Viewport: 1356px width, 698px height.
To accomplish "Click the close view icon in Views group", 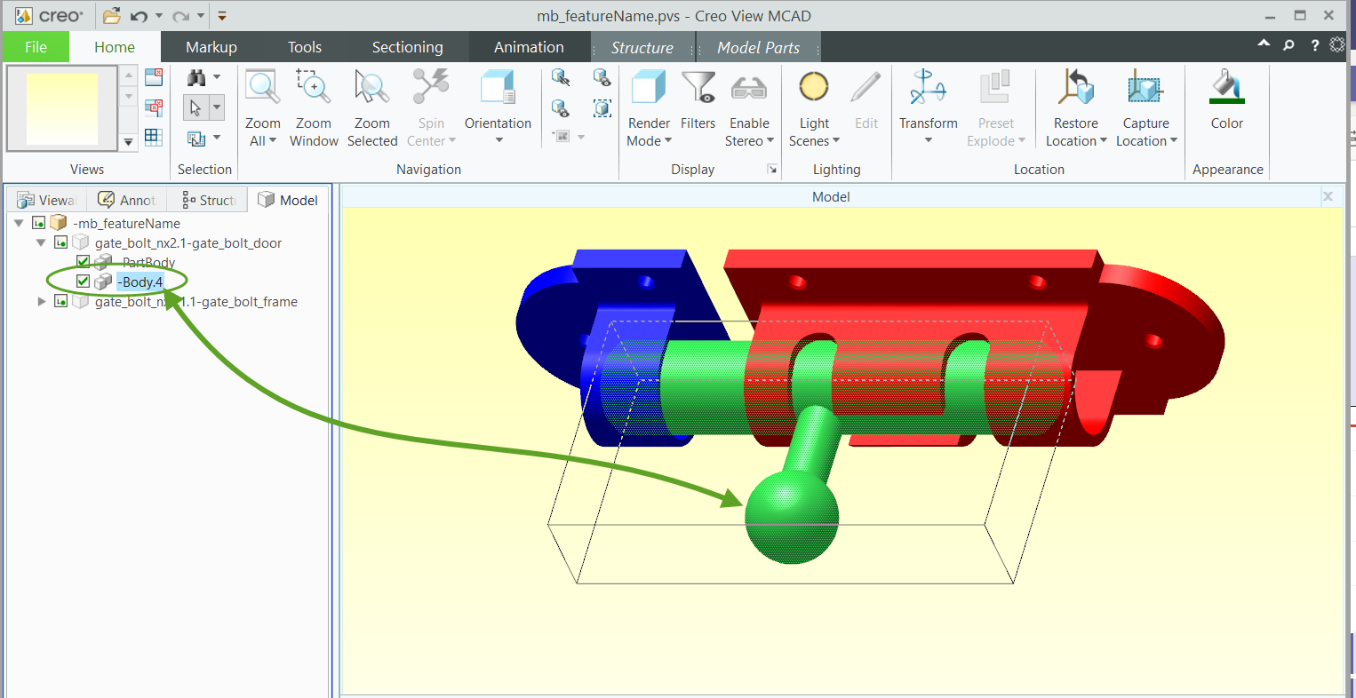I will click(x=154, y=77).
